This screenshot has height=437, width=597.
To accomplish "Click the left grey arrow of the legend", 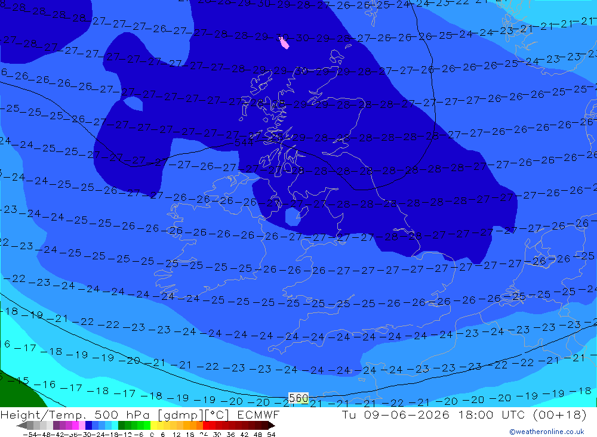I will pyautogui.click(x=21, y=426).
